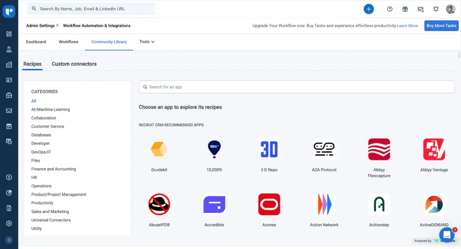Select the 3 D Repo app icon
The height and width of the screenshot is (249, 461).
point(269,149)
